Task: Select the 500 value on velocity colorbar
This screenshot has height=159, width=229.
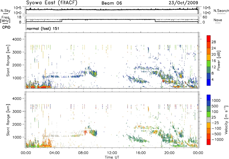Action: point(215,106)
